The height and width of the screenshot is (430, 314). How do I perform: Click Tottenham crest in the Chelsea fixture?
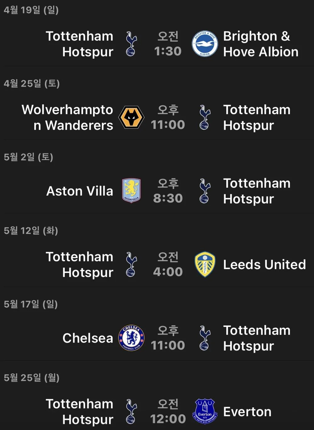tap(205, 338)
